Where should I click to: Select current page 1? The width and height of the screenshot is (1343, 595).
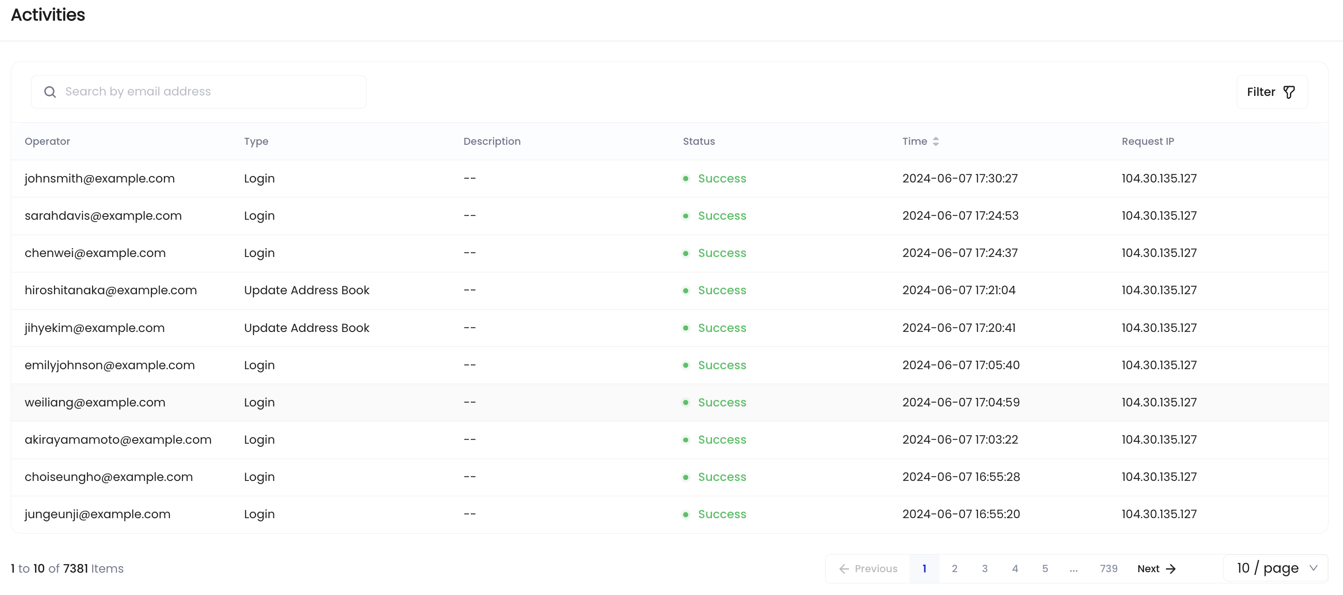(x=924, y=569)
